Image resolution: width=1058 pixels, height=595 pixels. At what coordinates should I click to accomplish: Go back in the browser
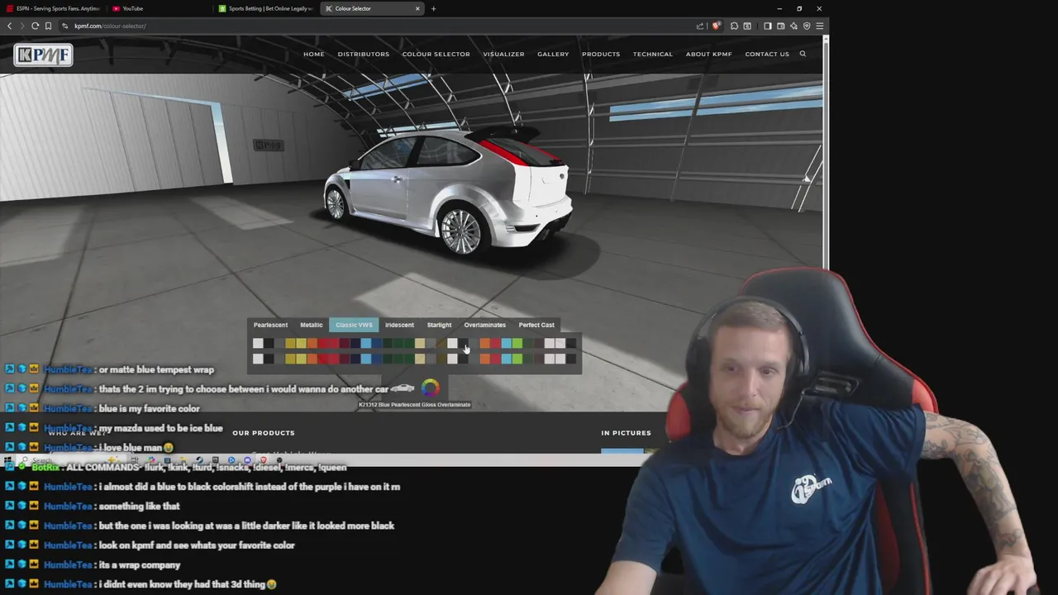point(9,26)
